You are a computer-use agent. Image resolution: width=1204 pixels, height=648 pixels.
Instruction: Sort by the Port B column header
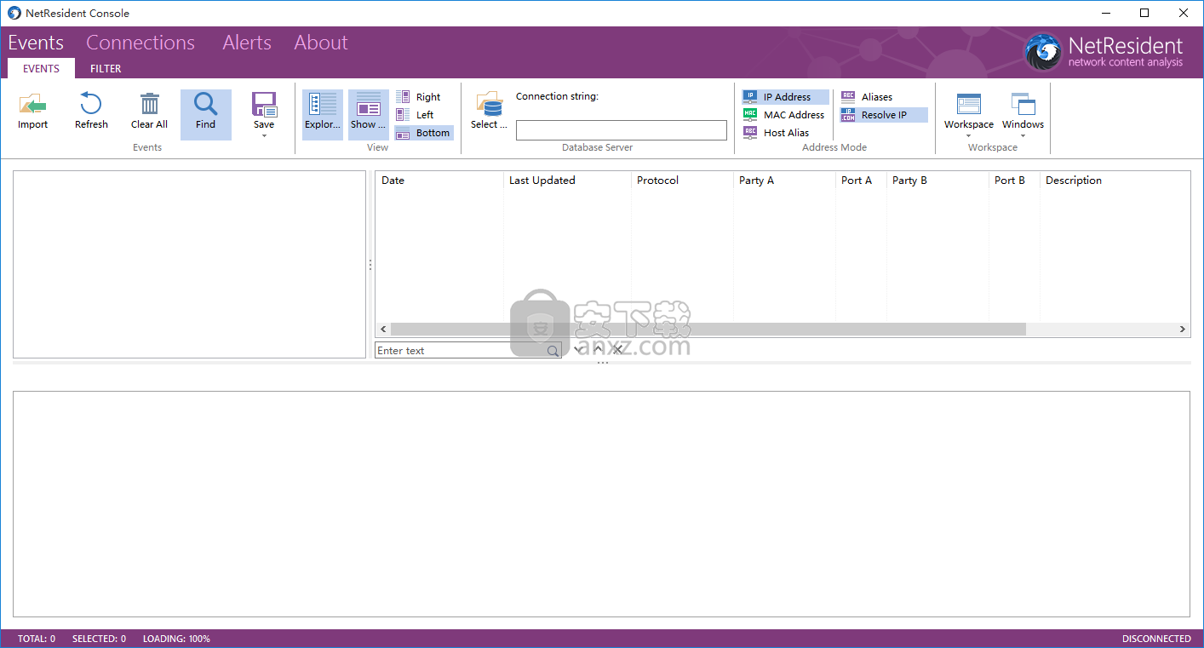(x=1014, y=181)
